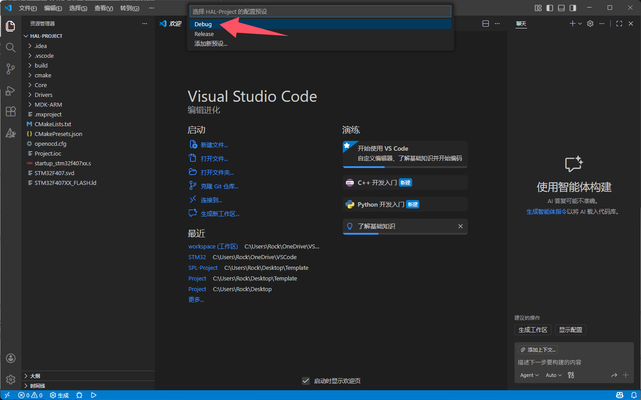The image size is (641, 400).
Task: Open the Agent mode dropdown
Action: pyautogui.click(x=529, y=375)
